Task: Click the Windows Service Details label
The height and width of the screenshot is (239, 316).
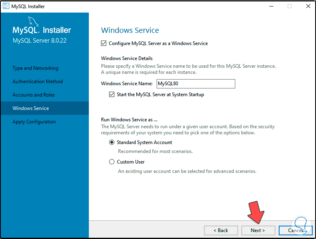Action: pos(127,58)
